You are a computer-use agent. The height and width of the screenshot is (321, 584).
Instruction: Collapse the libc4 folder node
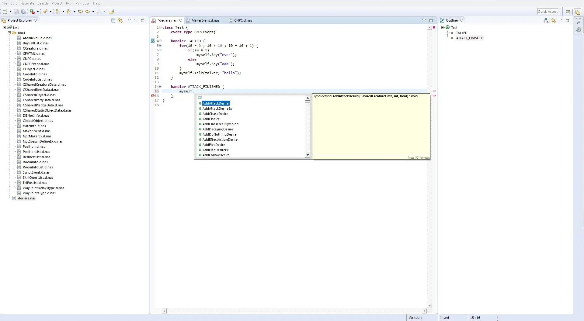pyautogui.click(x=9, y=33)
